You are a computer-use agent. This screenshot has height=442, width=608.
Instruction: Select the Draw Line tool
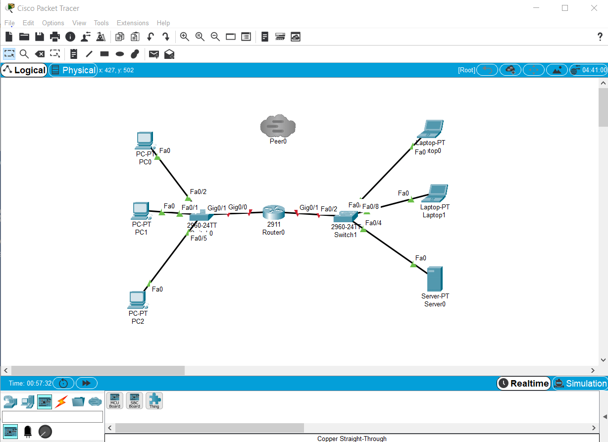click(x=89, y=54)
